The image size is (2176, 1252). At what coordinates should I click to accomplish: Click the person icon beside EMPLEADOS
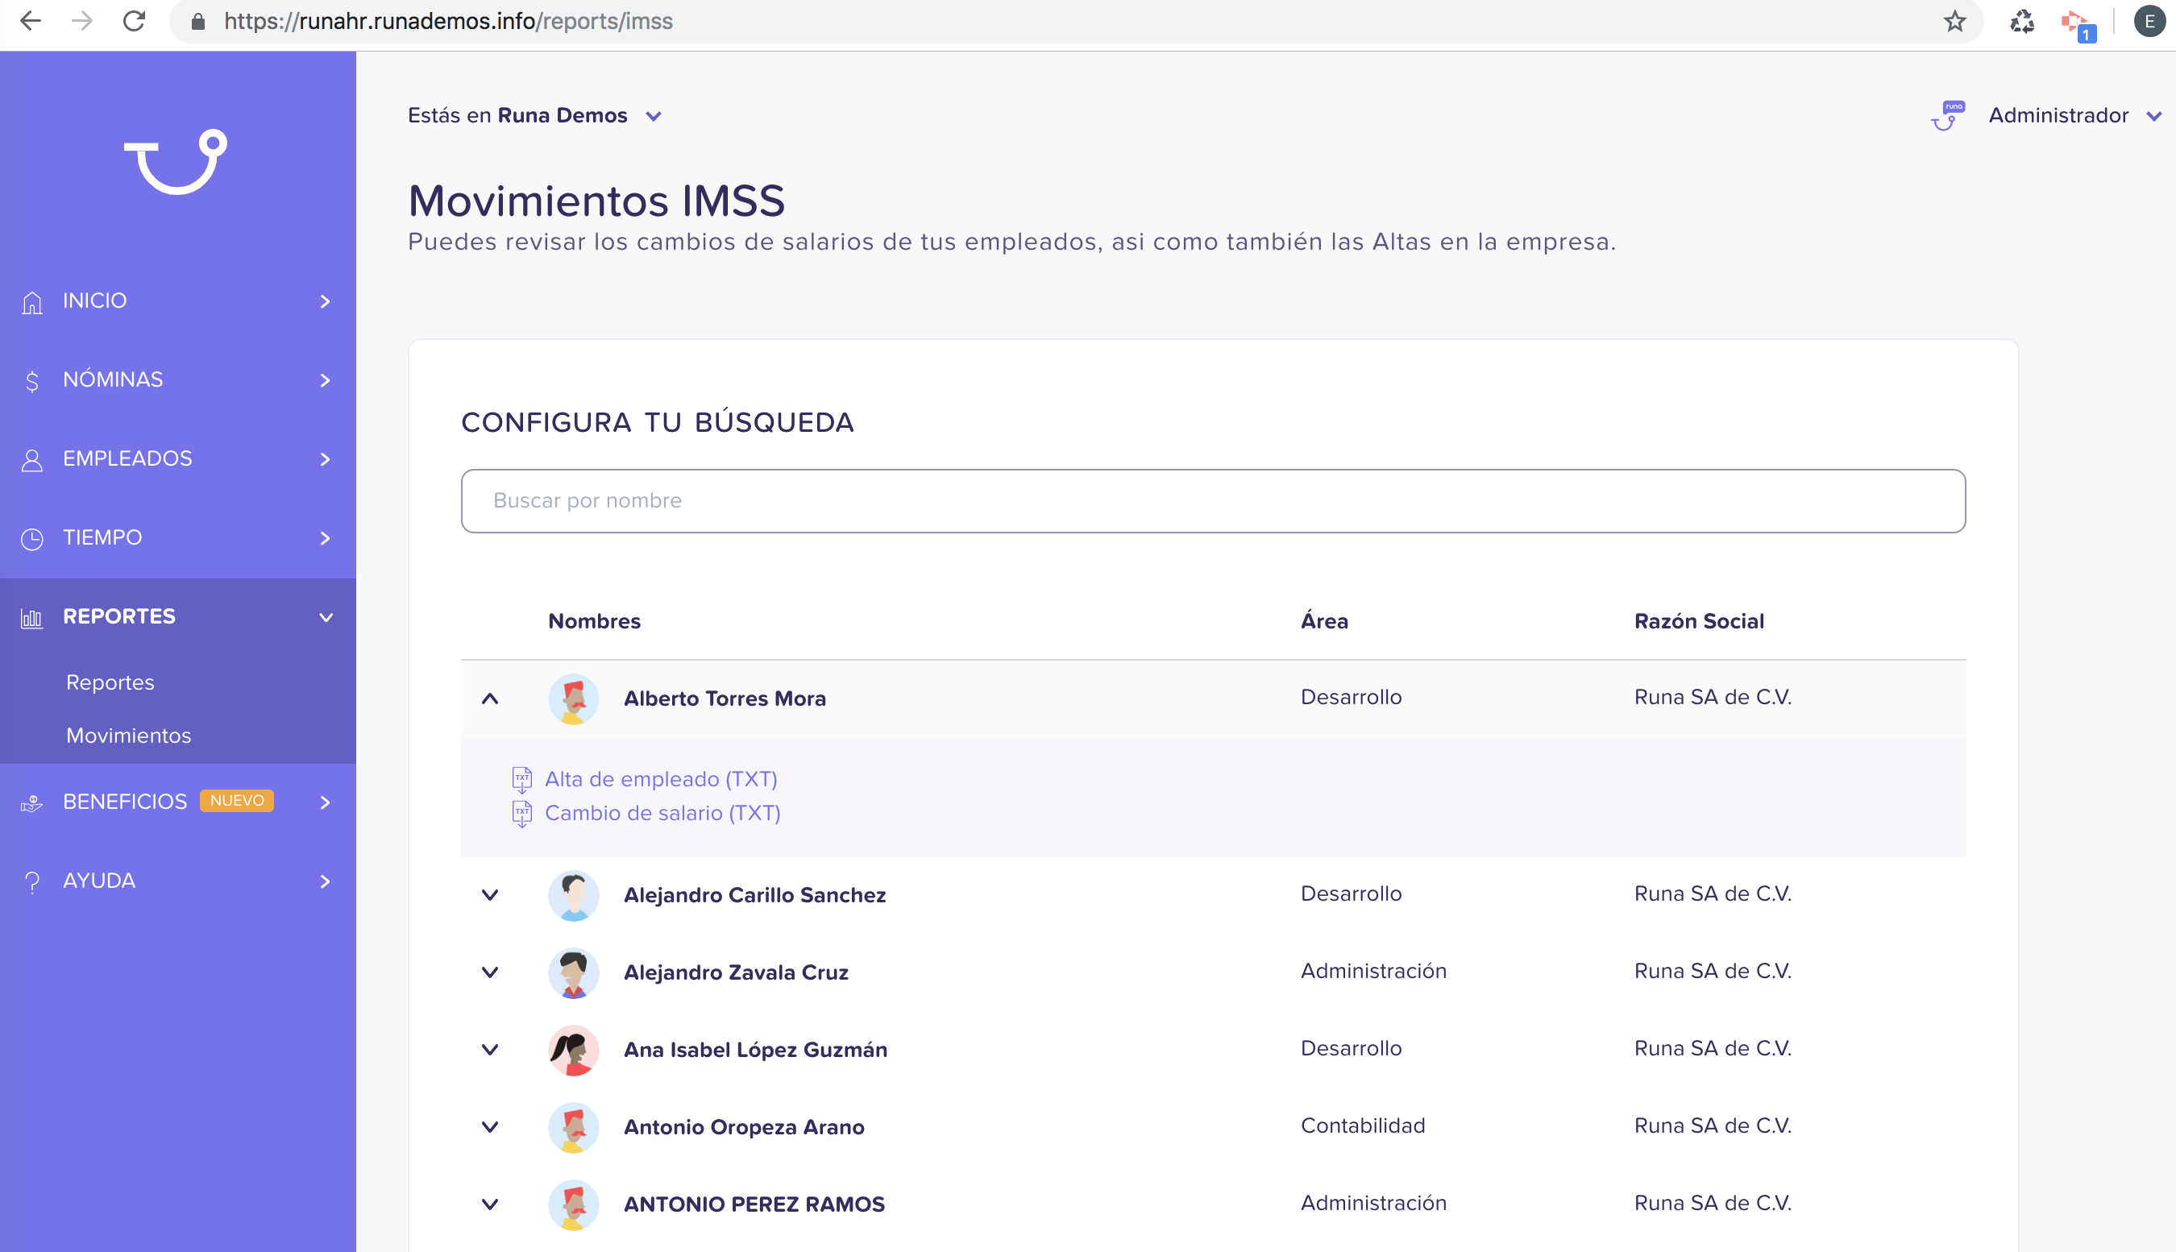tap(31, 460)
